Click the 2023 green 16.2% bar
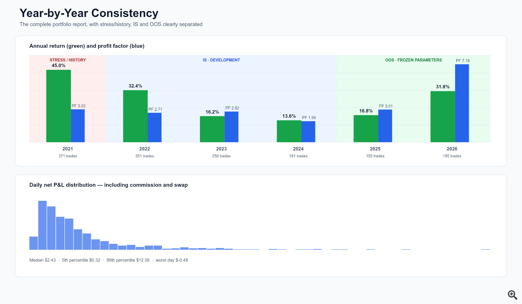This screenshot has width=522, height=304. 212,129
